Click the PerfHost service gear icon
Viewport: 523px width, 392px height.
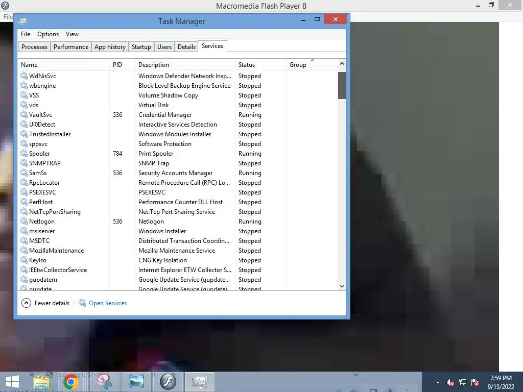coord(24,202)
